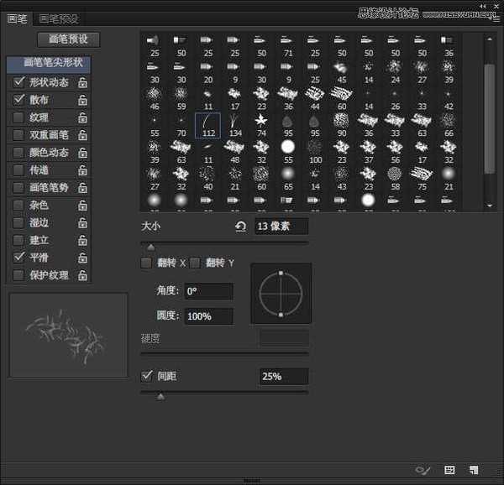Select the dune grass brush 134
This screenshot has height=485, width=504.
pos(234,124)
